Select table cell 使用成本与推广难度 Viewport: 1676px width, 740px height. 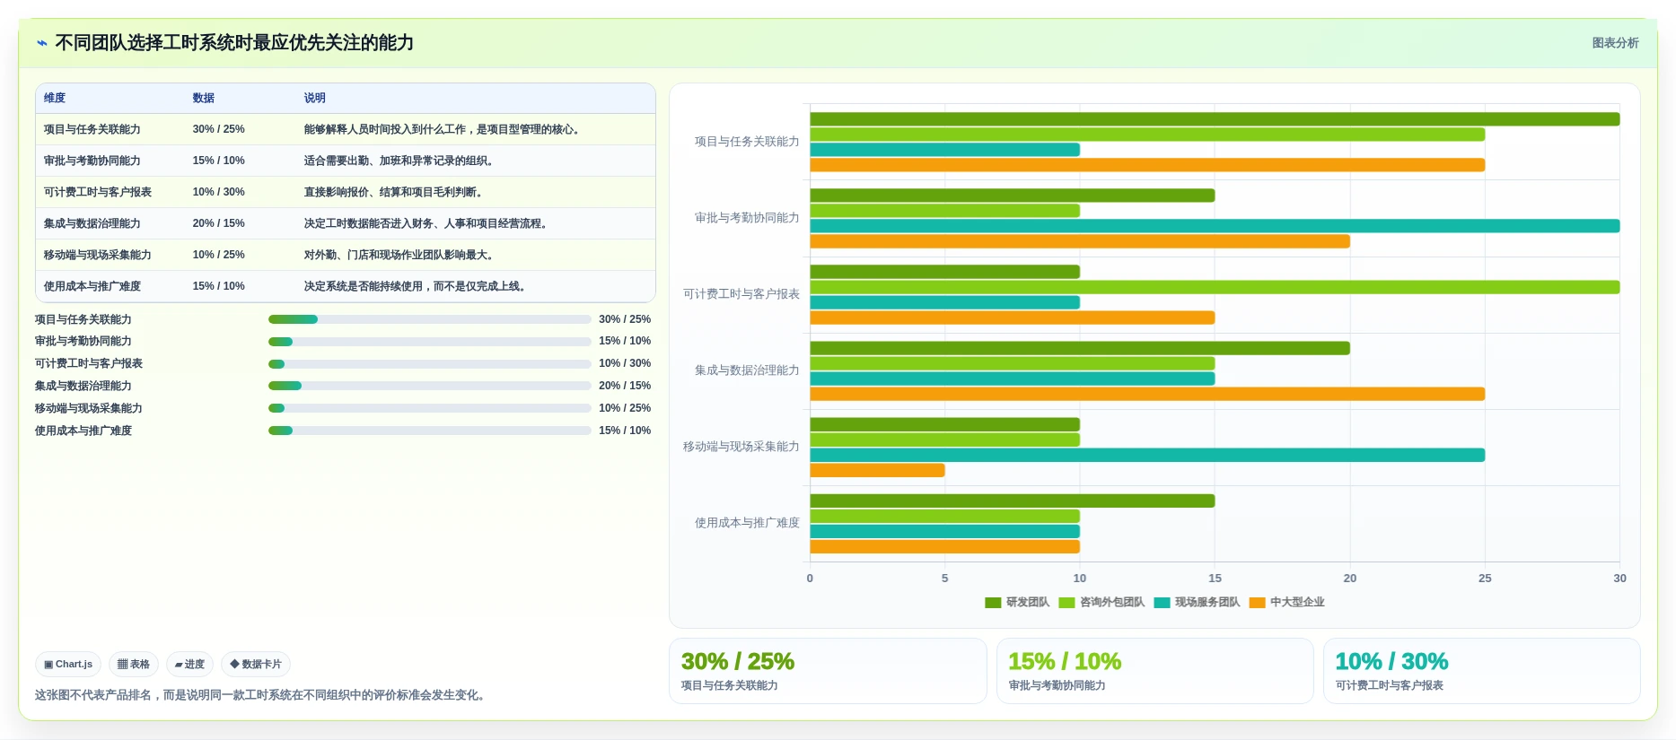point(92,286)
